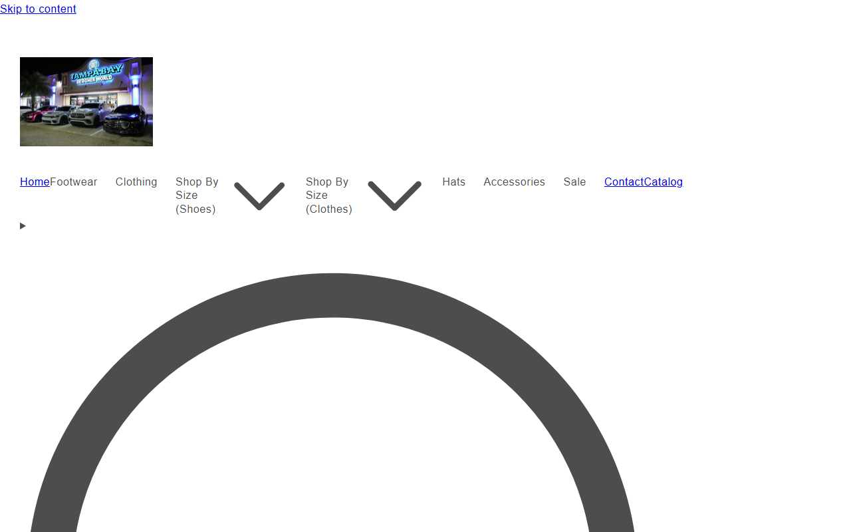Expand the Shop By Size (Shoes) chevron
This screenshot has height=532, width=851.
(259, 196)
